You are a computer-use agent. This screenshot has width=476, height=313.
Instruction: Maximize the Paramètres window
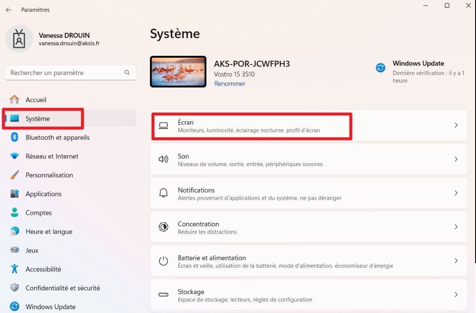tap(447, 6)
